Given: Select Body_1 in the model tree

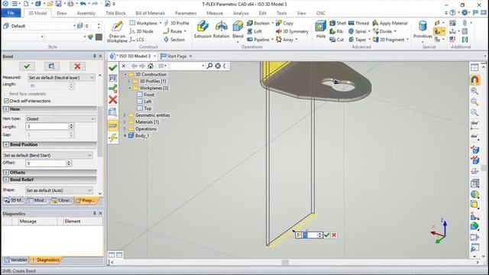Looking at the screenshot, I should tap(142, 136).
